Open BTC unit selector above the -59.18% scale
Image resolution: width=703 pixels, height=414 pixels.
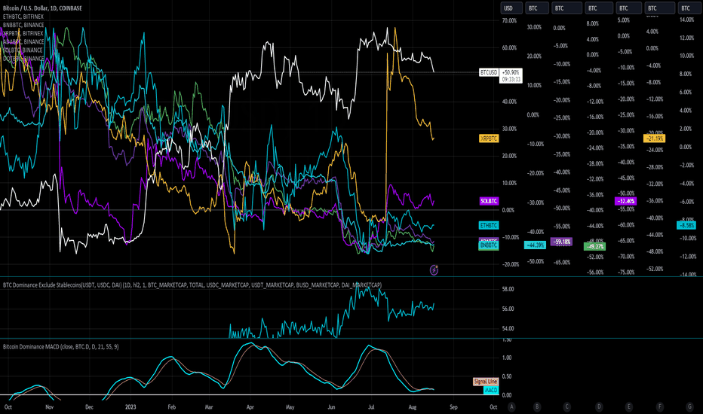point(566,8)
